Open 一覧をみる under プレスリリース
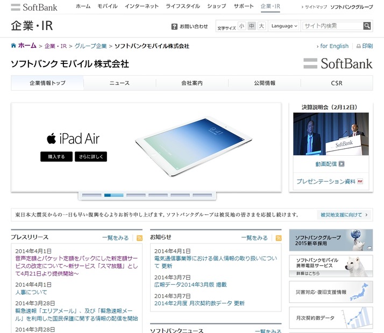 pos(115,238)
